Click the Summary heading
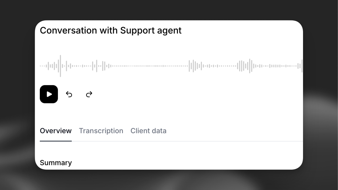Image resolution: width=338 pixels, height=190 pixels. point(56,163)
